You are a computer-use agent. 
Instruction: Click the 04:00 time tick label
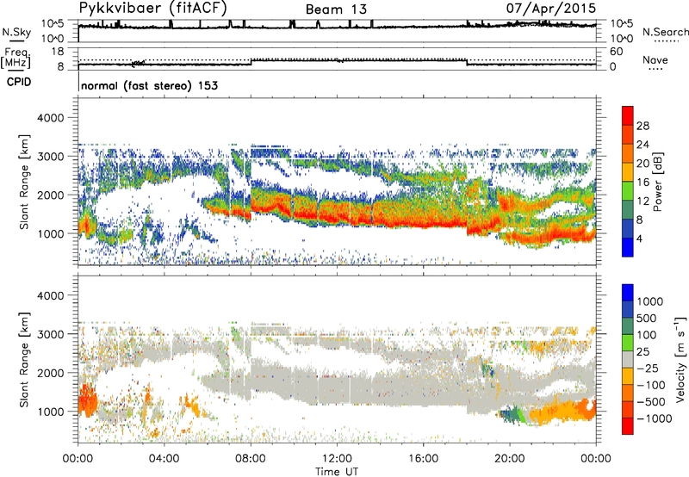164,459
